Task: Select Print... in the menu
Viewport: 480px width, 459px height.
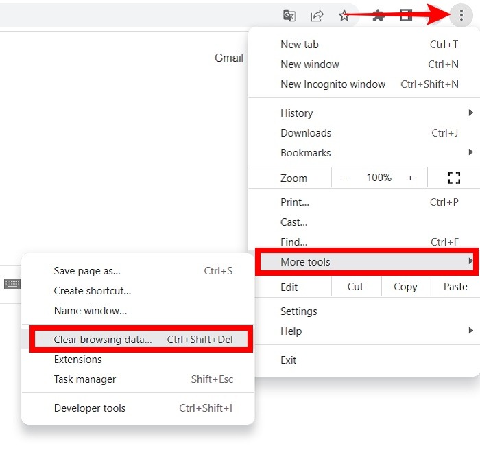Action: [x=364, y=202]
